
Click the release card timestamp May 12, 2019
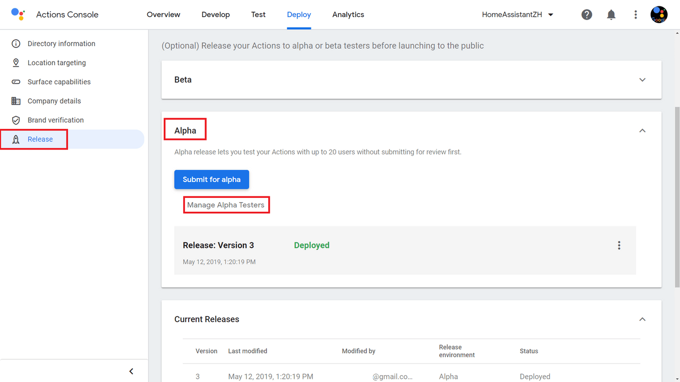(x=219, y=262)
